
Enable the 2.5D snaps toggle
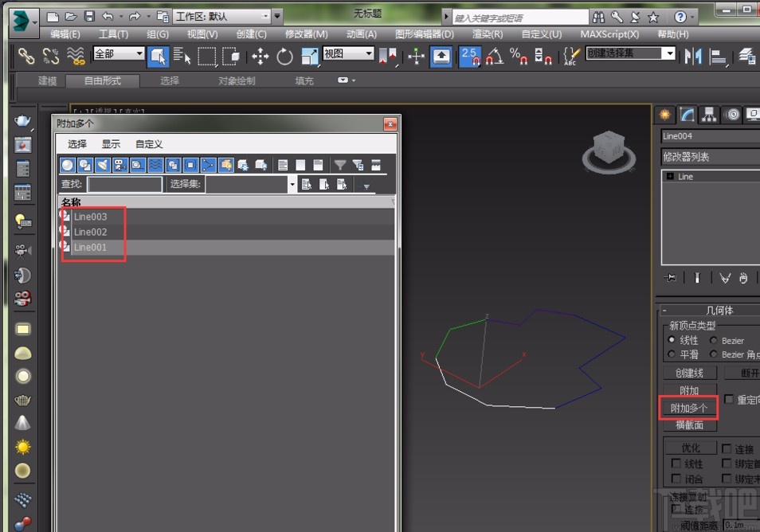[x=469, y=57]
